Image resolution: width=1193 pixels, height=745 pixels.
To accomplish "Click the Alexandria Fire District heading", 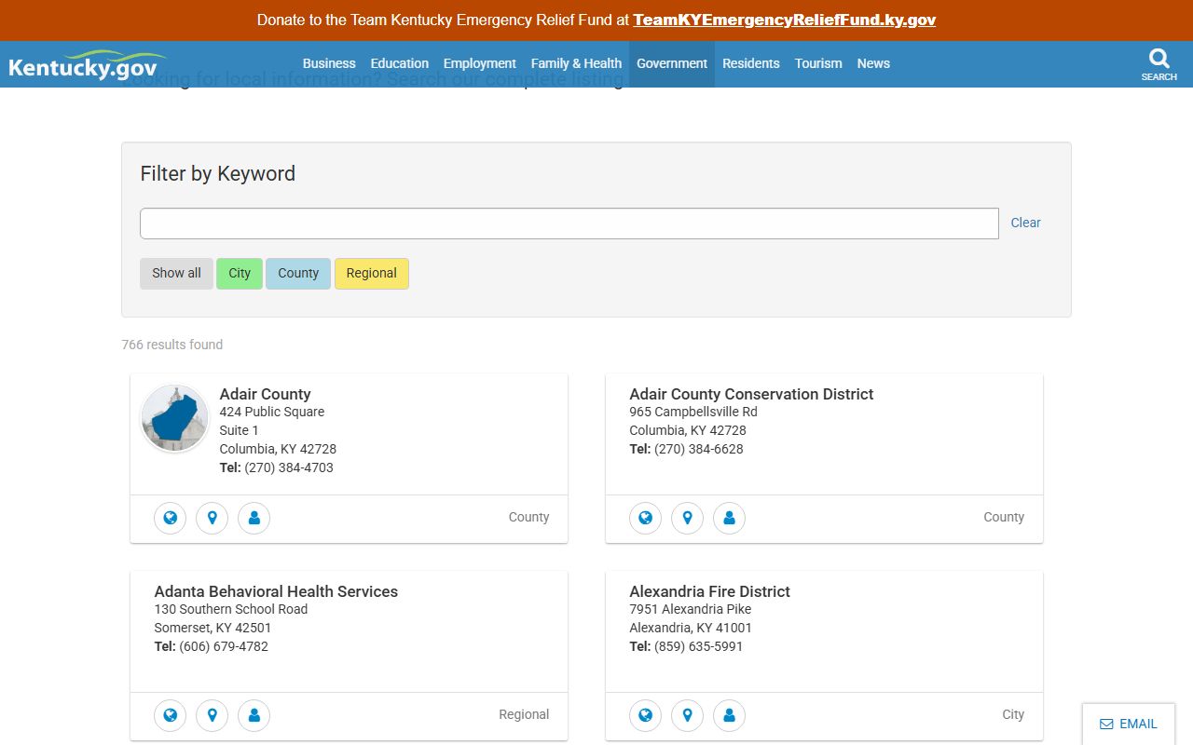I will 709,591.
